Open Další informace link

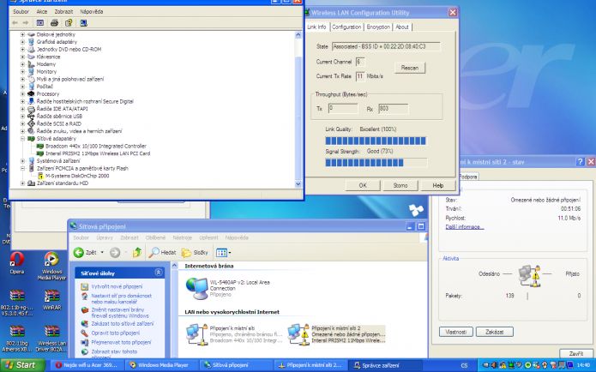(x=465, y=227)
